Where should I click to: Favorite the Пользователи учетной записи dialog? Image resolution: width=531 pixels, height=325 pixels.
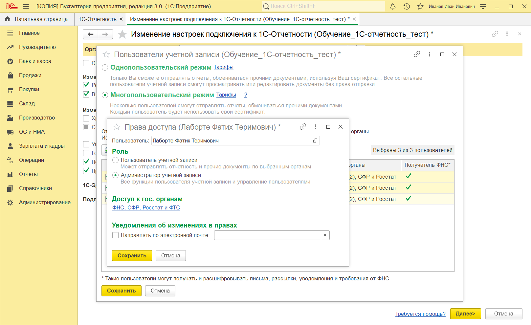(x=106, y=54)
